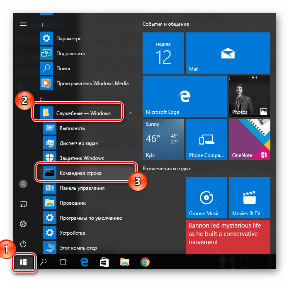The height and width of the screenshot is (282, 289).
Task: Open the Bannon news headline tile
Action: 228,237
